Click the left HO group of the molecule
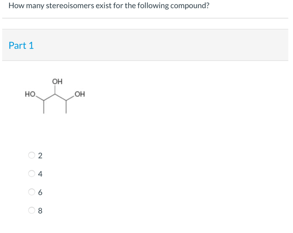293x233 pixels. (x=30, y=94)
